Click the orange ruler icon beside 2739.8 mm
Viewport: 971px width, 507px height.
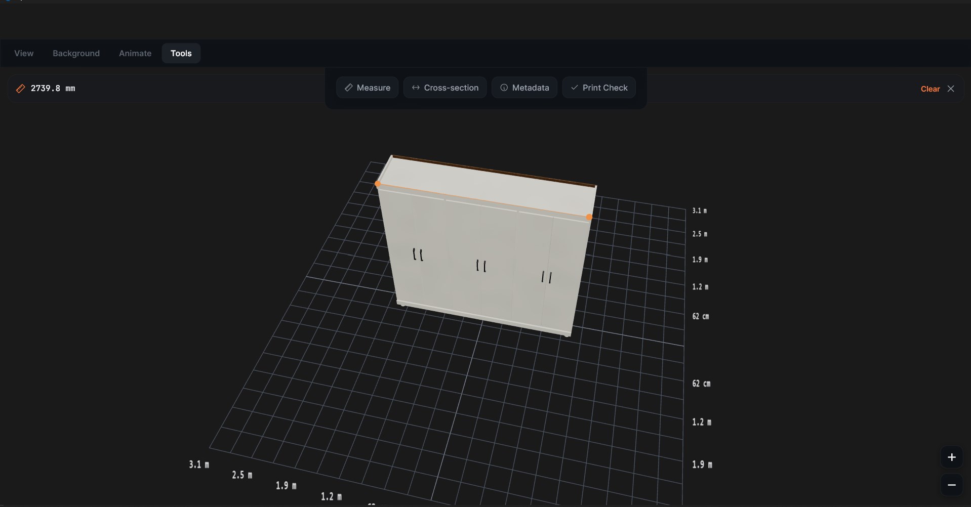point(20,89)
